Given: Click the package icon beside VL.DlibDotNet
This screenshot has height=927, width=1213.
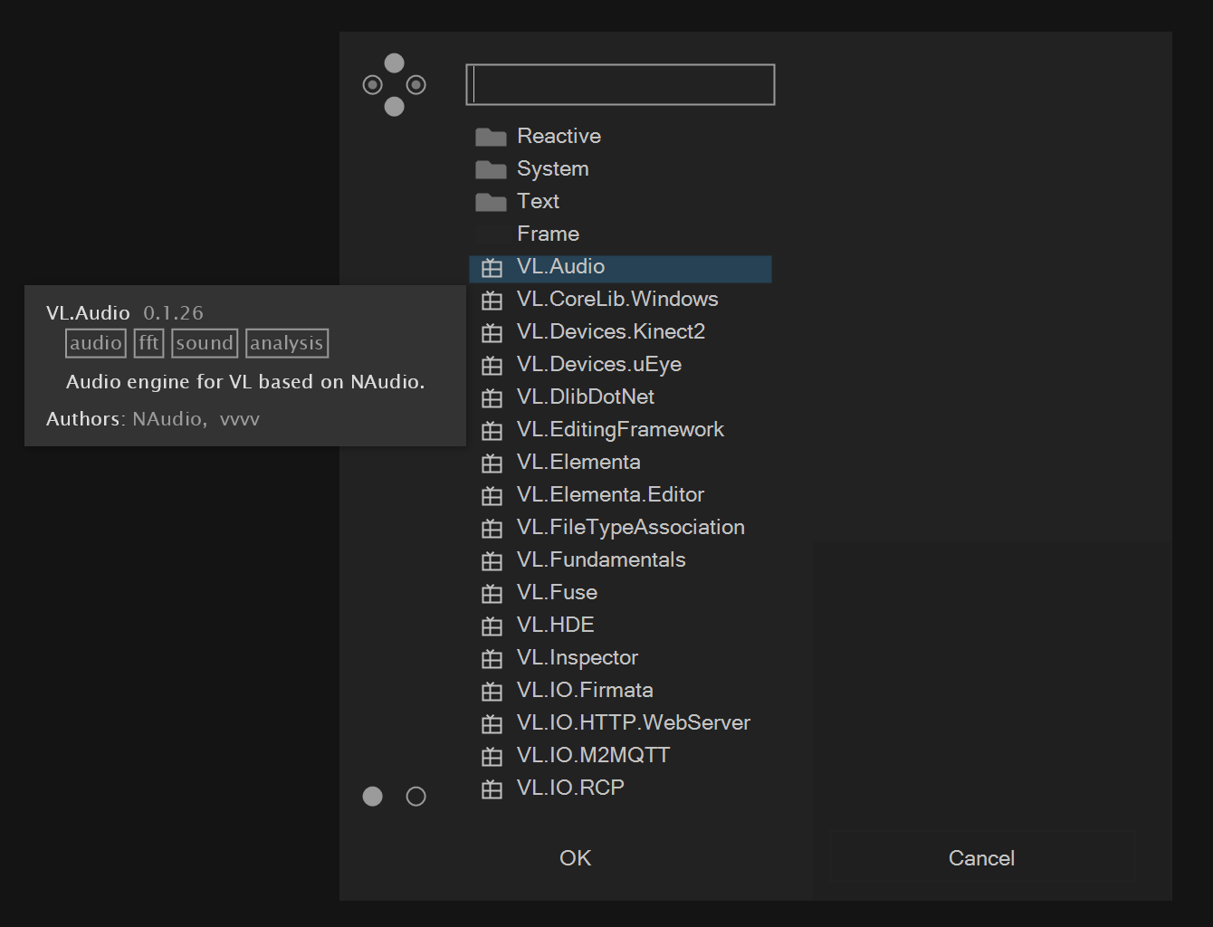Looking at the screenshot, I should pyautogui.click(x=492, y=398).
